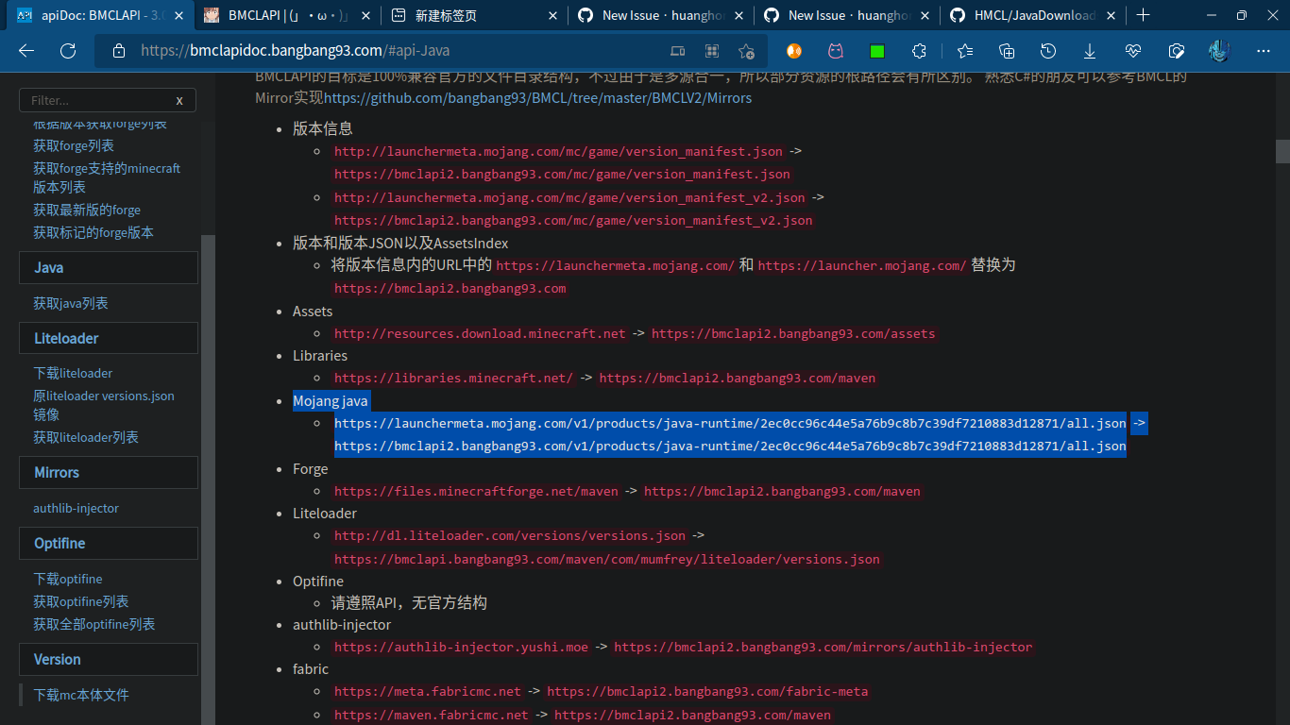Expand the Mirrors sidebar section
Screen dimensions: 1290x725
pos(108,472)
